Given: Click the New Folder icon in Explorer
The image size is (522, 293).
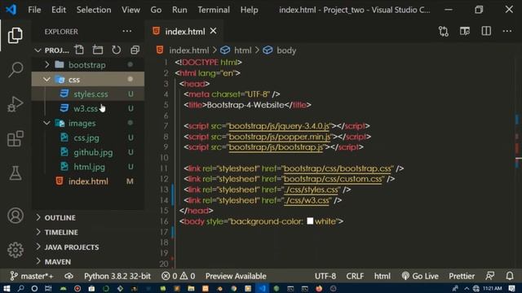Looking at the screenshot, I should (98, 50).
